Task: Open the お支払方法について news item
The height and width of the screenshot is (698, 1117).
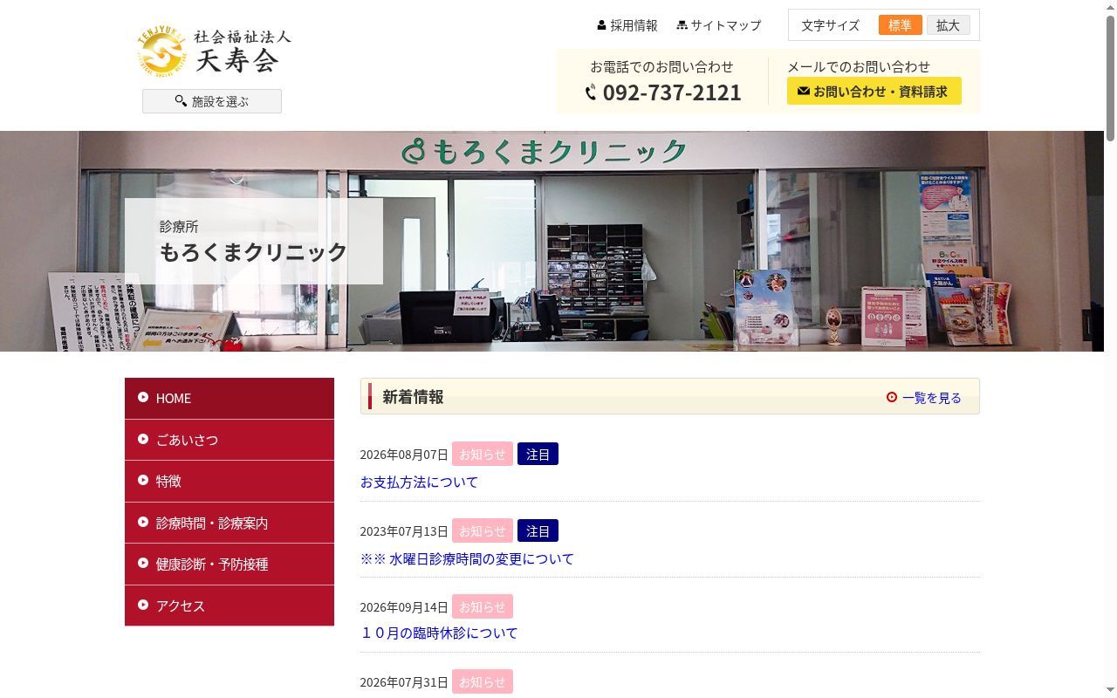Action: tap(419, 482)
